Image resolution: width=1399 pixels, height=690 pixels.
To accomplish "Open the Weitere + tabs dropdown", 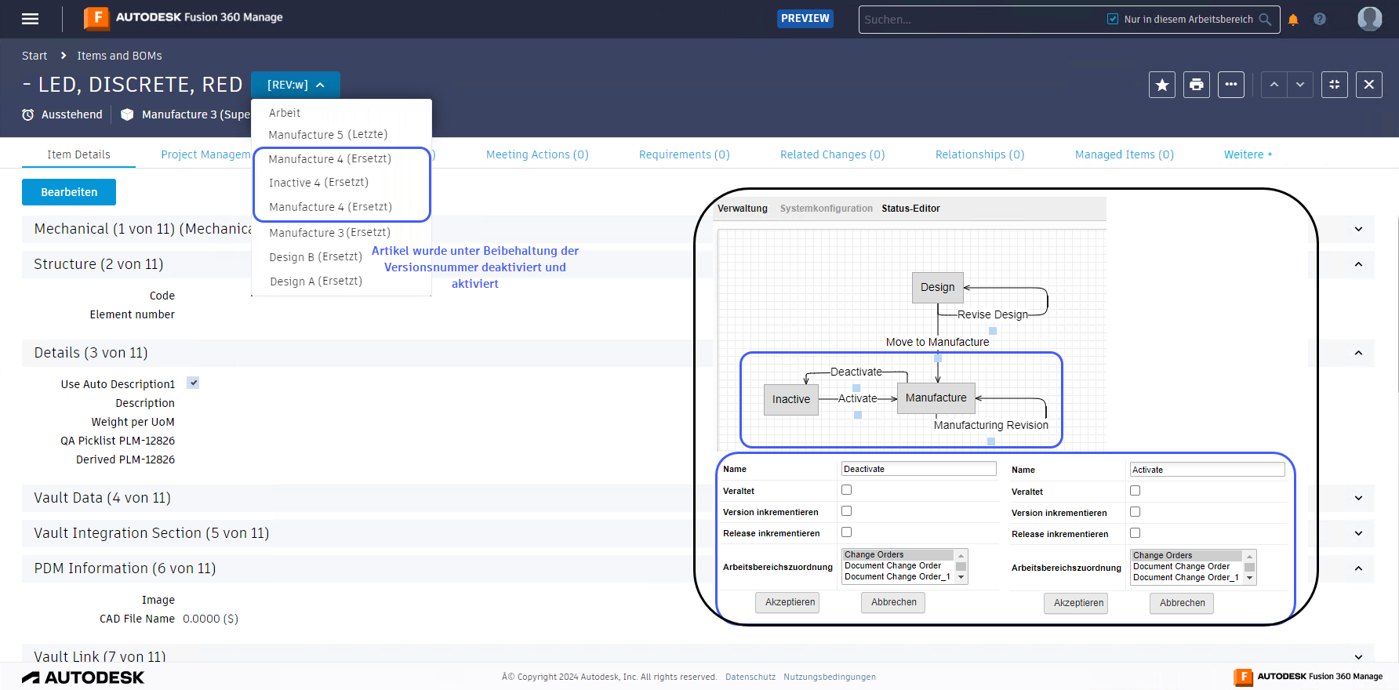I will [1248, 154].
